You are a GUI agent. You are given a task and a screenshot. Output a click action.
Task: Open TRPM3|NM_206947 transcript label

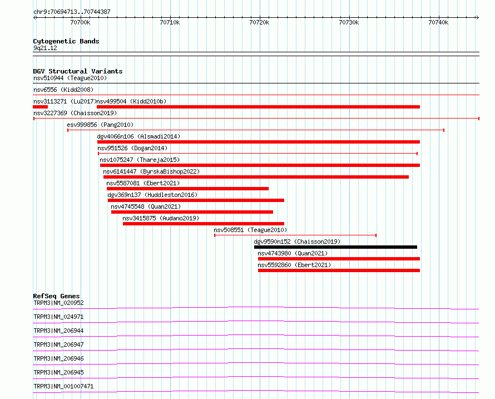58,344
